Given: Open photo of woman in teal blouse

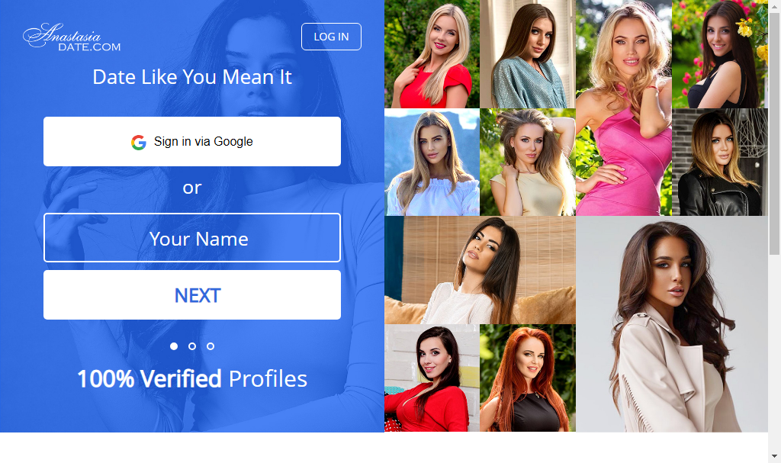Looking at the screenshot, I should coord(528,54).
